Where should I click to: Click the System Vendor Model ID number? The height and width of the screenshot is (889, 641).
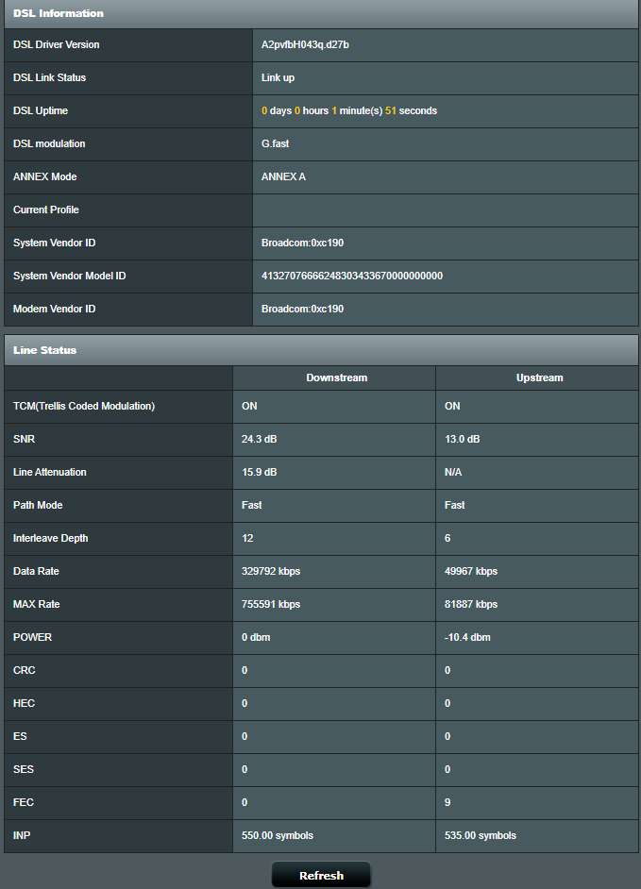point(351,276)
